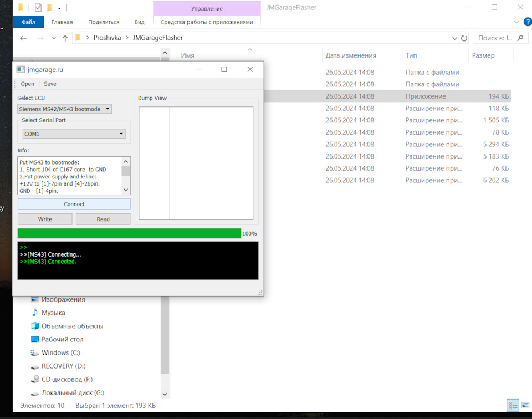Image resolution: width=532 pixels, height=419 pixels.
Task: Open the Файл tab in Explorer
Action: [x=28, y=22]
